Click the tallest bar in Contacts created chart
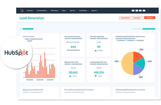This screenshot has width=161, height=105. (x=45, y=65)
